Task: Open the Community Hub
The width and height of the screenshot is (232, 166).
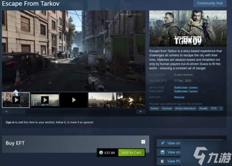Action: click(x=210, y=3)
